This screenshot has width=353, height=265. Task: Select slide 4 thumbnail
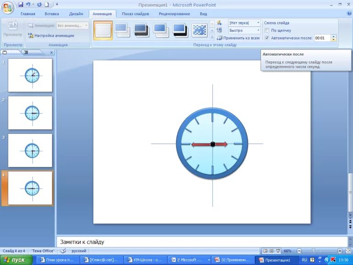pyautogui.click(x=30, y=188)
